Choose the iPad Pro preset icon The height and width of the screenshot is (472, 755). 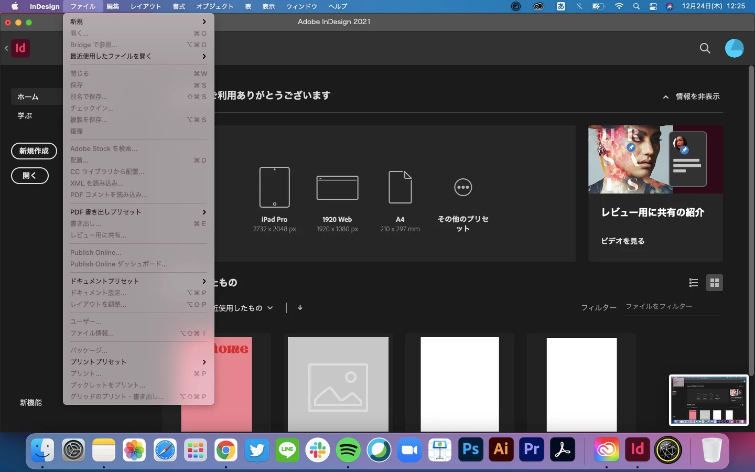(x=274, y=187)
